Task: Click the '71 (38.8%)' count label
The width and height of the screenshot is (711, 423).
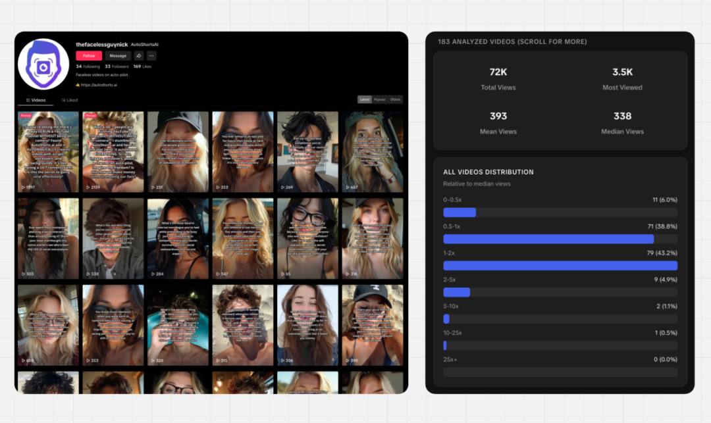Action: [662, 226]
